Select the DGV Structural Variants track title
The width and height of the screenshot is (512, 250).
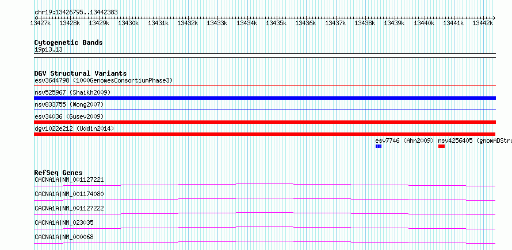[81, 73]
